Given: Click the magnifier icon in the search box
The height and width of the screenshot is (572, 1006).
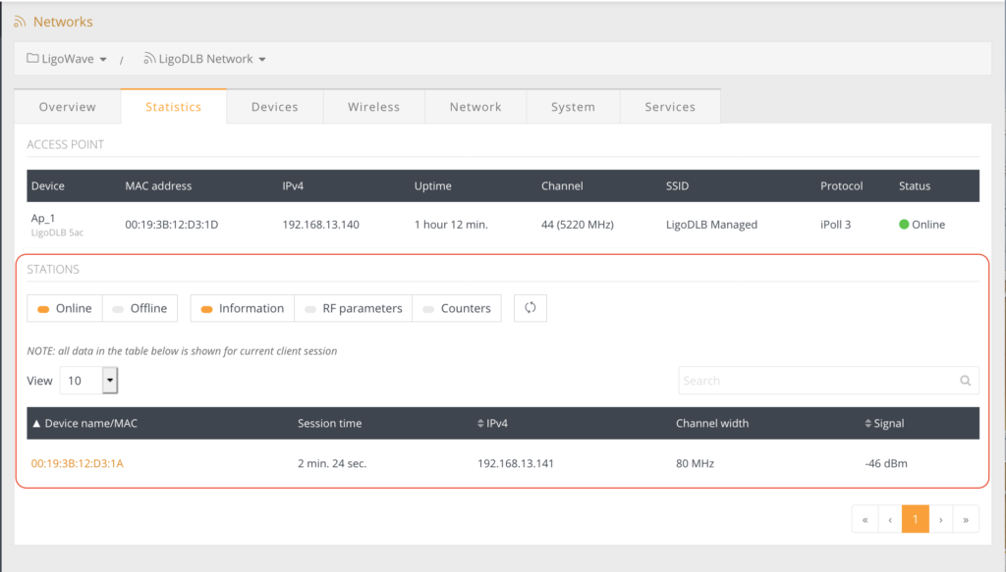Looking at the screenshot, I should click(x=966, y=380).
